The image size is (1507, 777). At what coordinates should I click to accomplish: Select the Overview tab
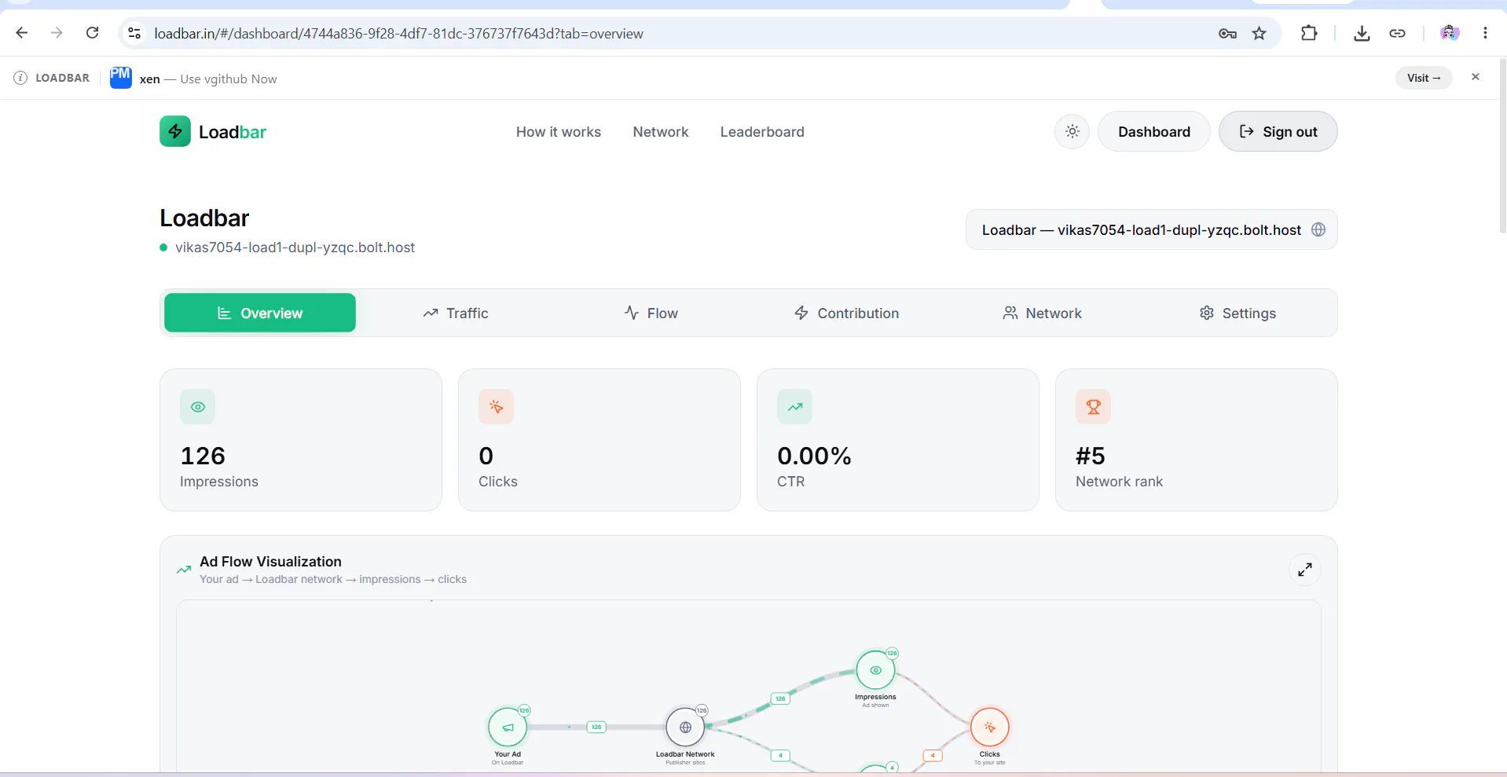(x=260, y=313)
